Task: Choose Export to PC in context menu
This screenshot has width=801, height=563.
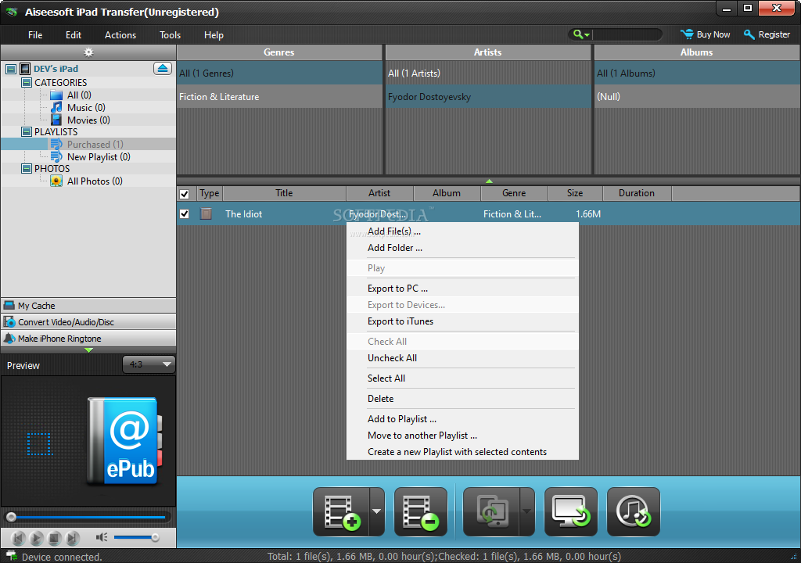Action: tap(462, 289)
